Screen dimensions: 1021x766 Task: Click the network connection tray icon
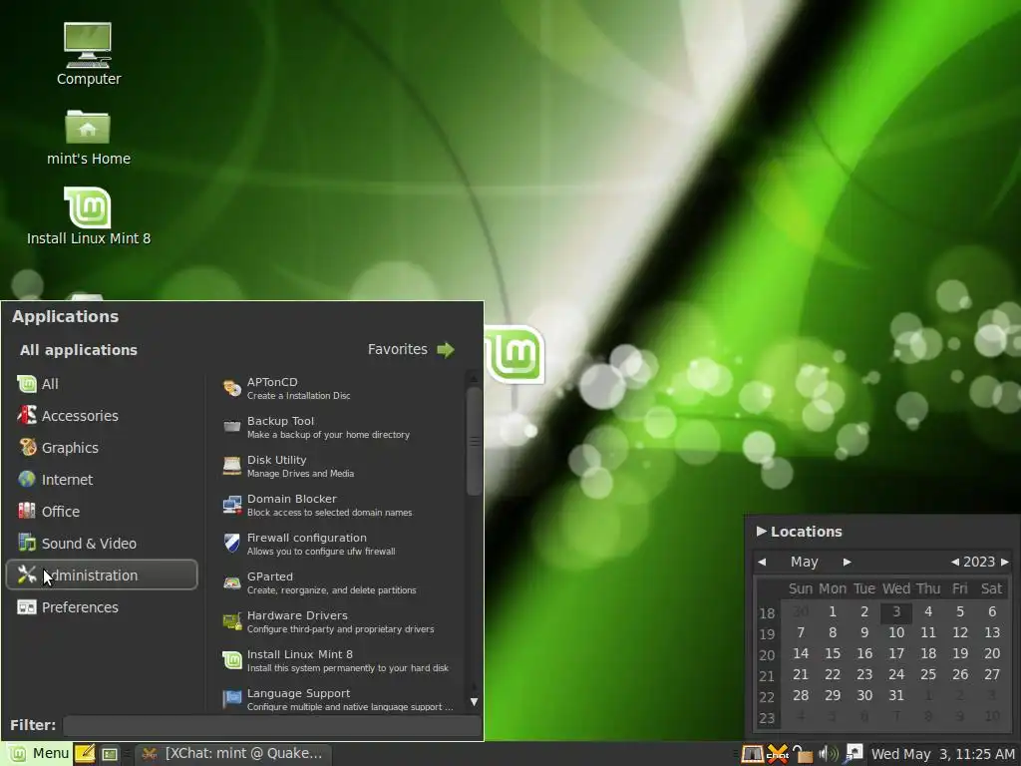853,754
